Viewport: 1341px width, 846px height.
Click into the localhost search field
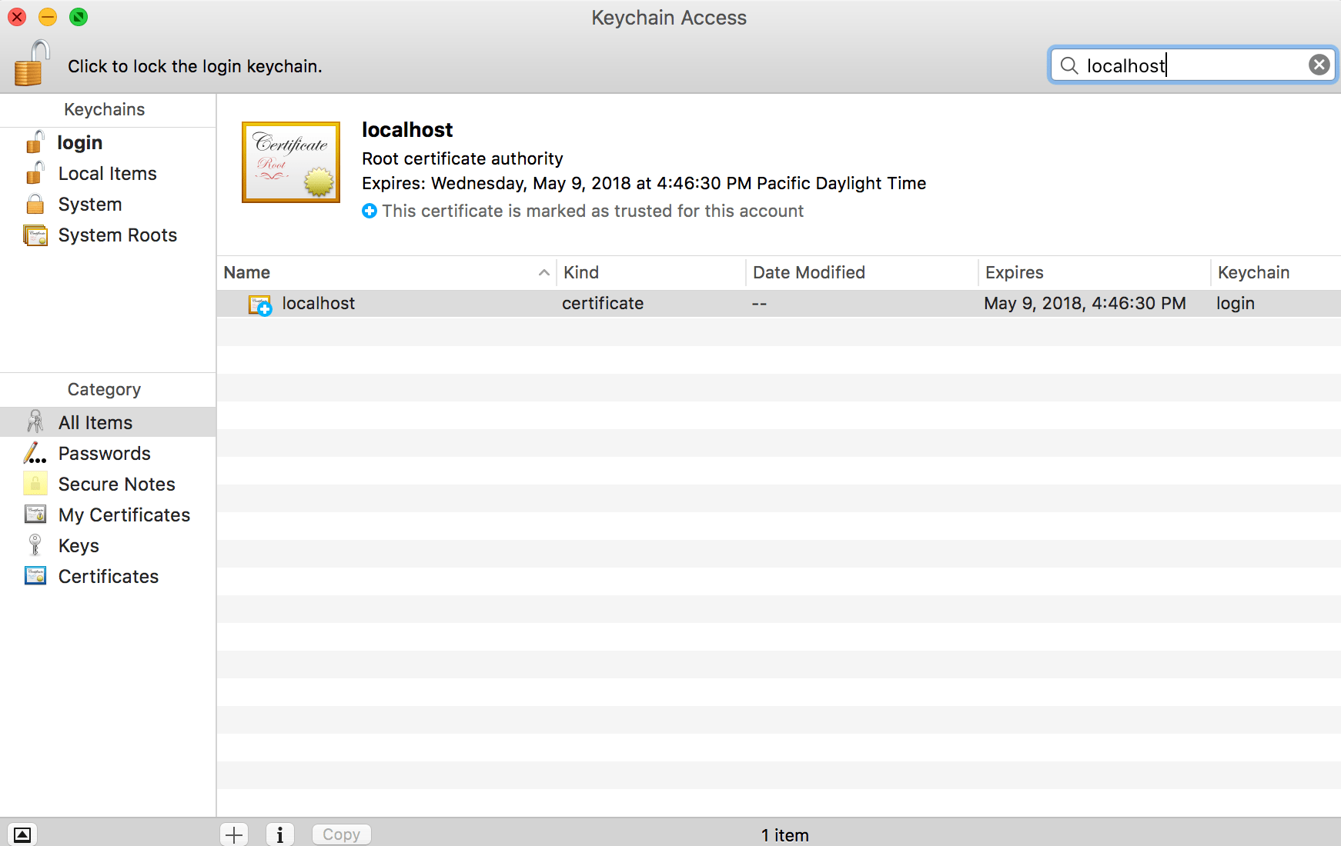(x=1193, y=65)
